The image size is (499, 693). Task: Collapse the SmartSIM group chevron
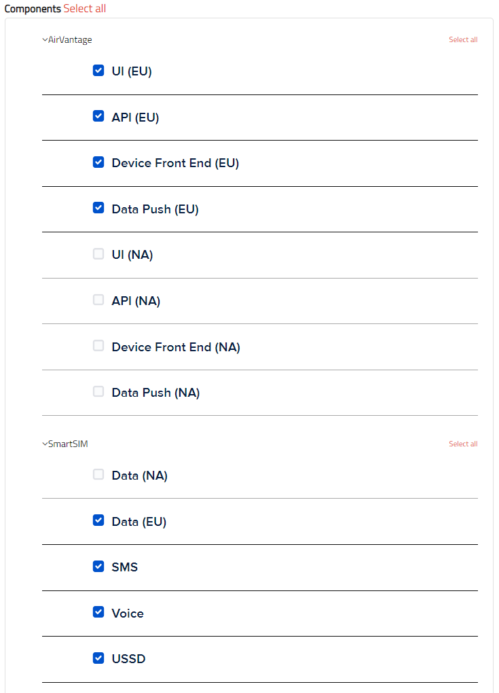click(x=45, y=444)
